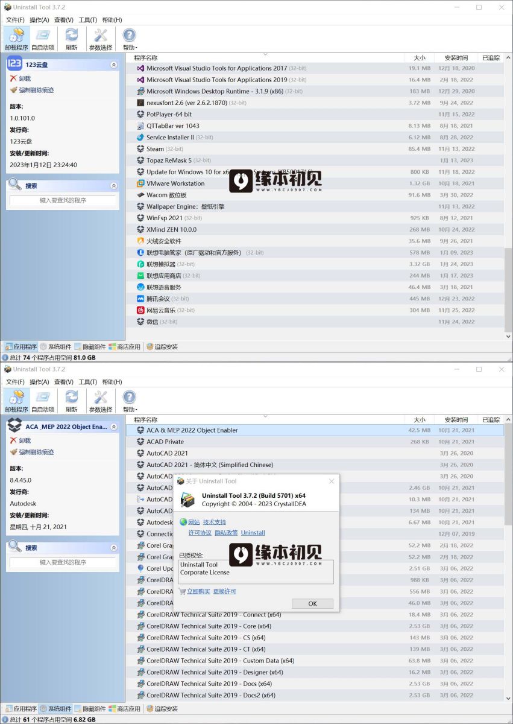The image size is (513, 724).
Task: Click the QTTabBar ver 1043 icon
Action: pyautogui.click(x=140, y=126)
